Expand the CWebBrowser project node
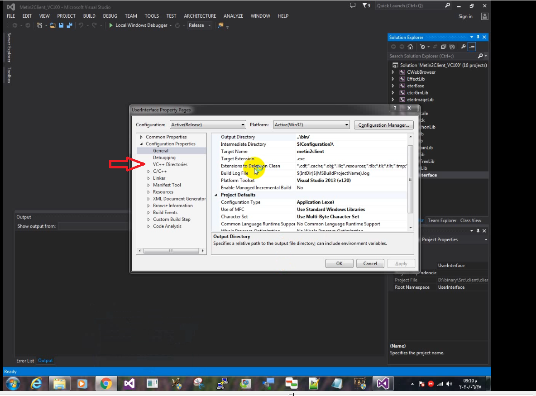 click(393, 72)
